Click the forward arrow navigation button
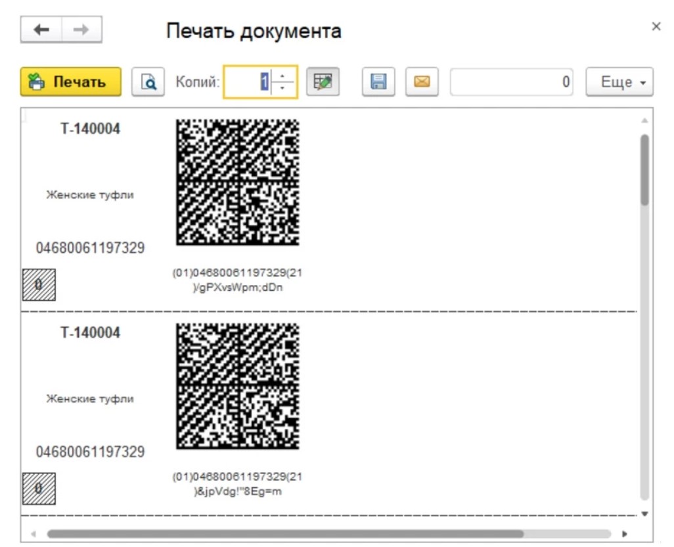The width and height of the screenshot is (674, 547). (81, 31)
